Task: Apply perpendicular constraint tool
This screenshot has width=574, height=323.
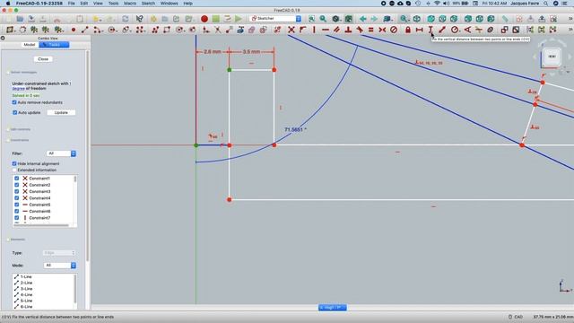Action: tap(348, 30)
